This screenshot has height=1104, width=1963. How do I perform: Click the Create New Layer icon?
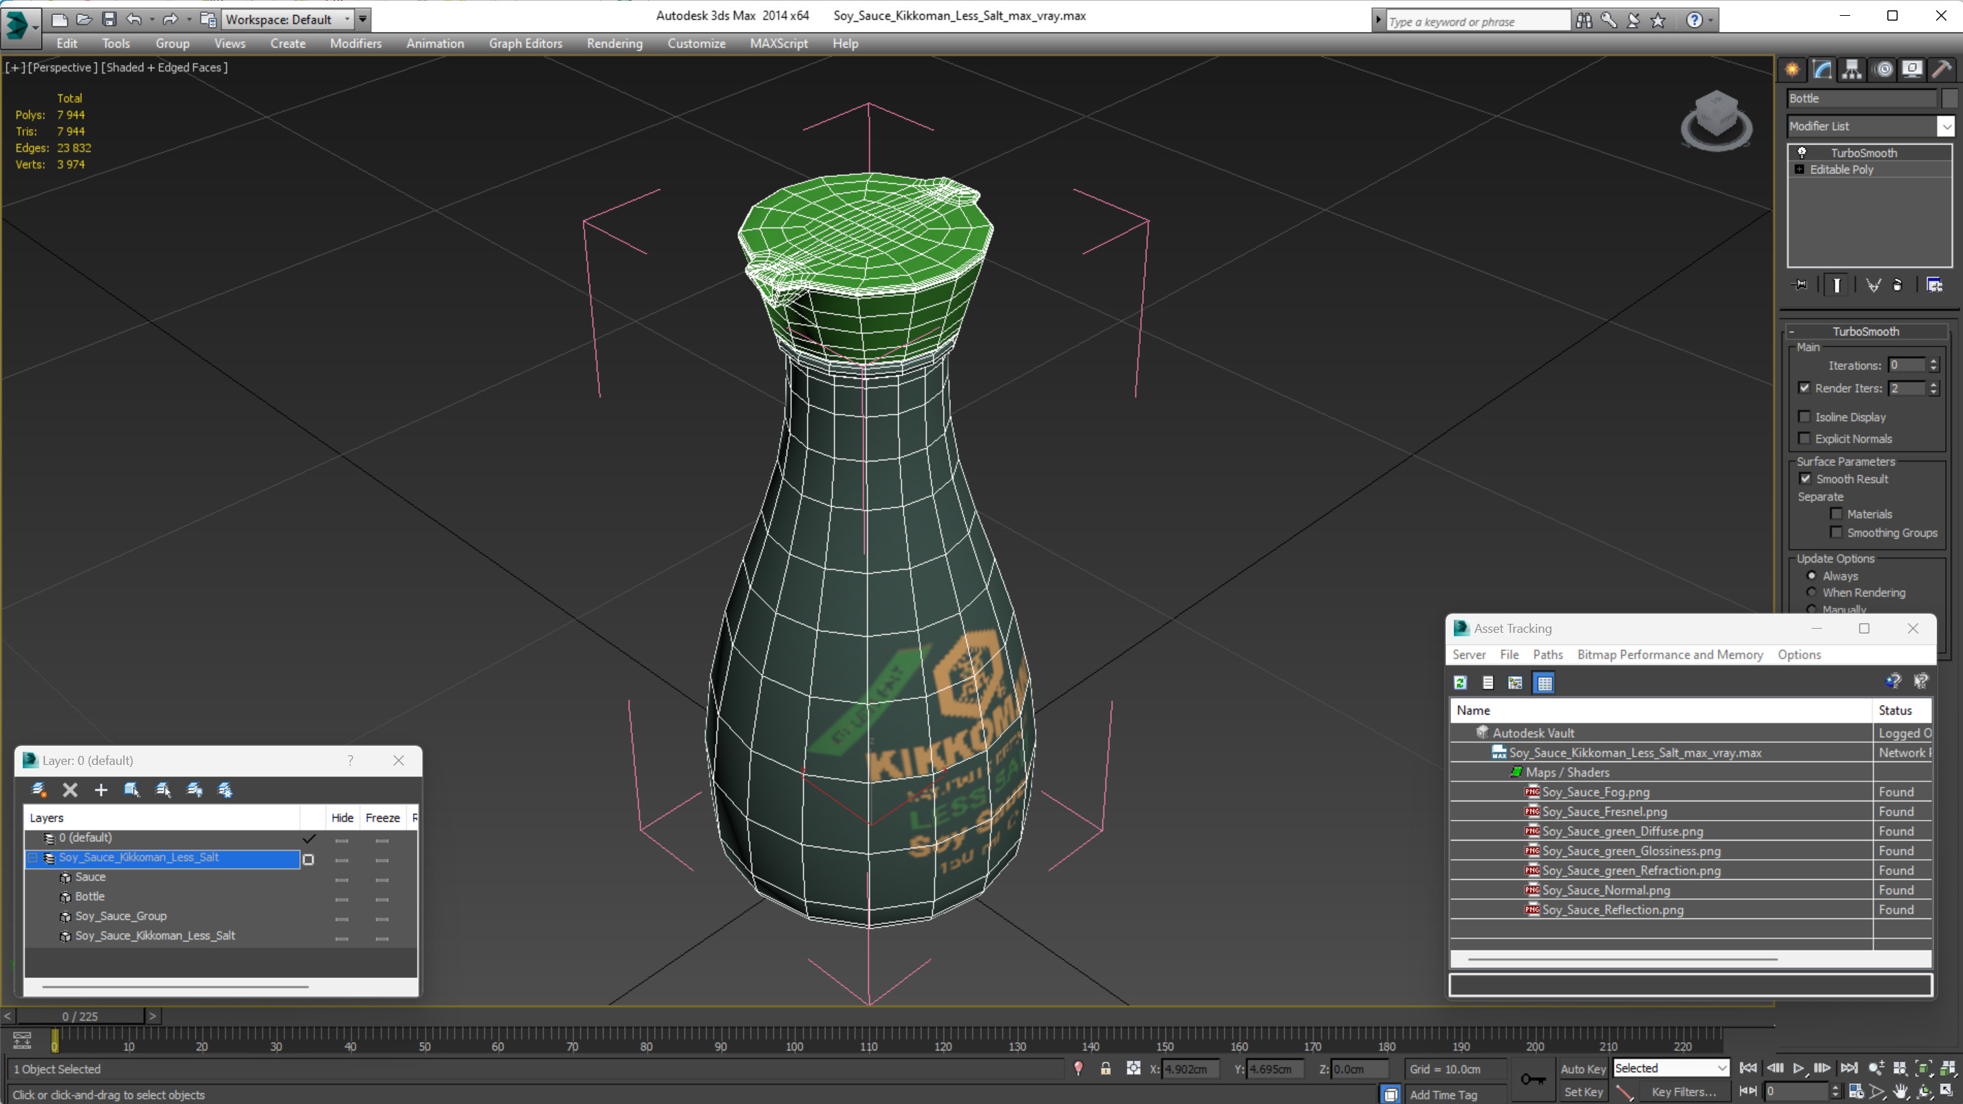tap(39, 790)
